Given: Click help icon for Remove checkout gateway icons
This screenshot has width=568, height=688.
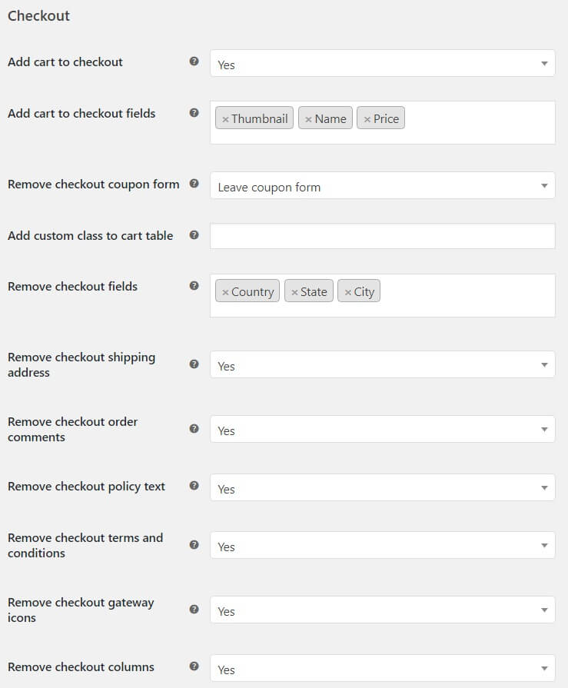Looking at the screenshot, I should click(x=194, y=610).
